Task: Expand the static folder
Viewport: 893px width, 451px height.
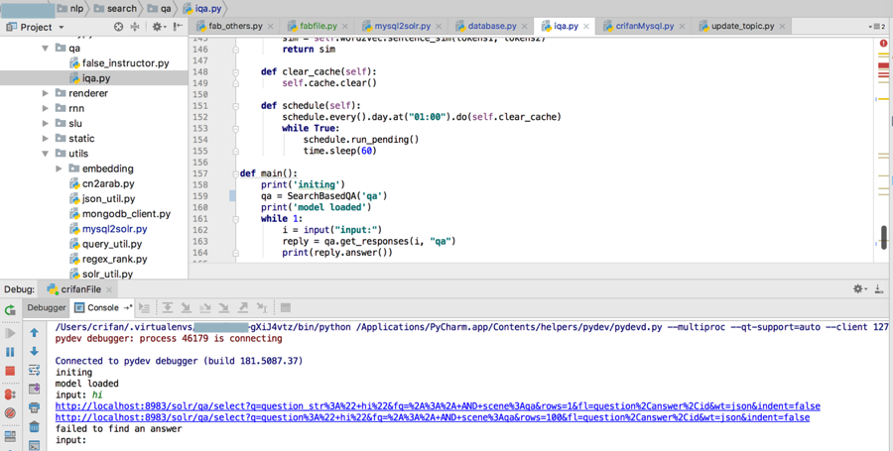Action: click(x=45, y=138)
